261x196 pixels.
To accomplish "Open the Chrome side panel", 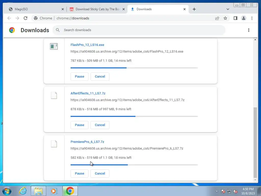I will [235, 18].
